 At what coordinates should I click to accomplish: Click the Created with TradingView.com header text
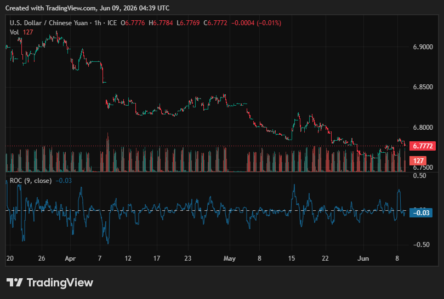[87, 8]
